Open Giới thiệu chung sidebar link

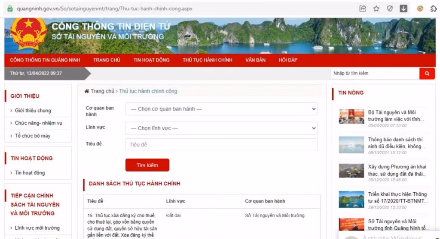(x=33, y=111)
